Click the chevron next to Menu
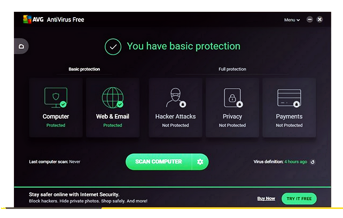343x218 pixels. tap(298, 20)
